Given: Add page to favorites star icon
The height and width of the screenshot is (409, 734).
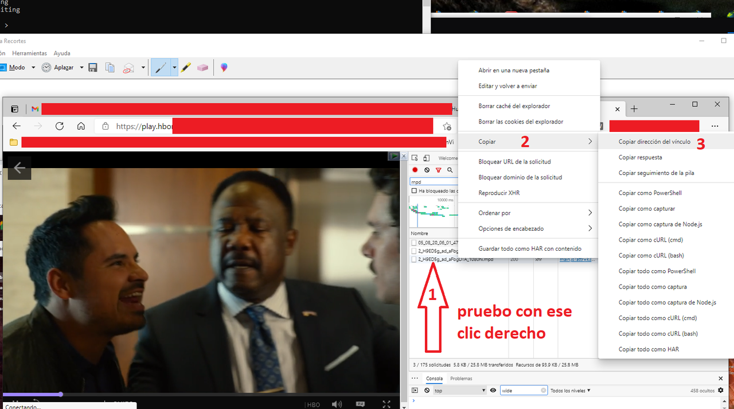Looking at the screenshot, I should tap(447, 126).
